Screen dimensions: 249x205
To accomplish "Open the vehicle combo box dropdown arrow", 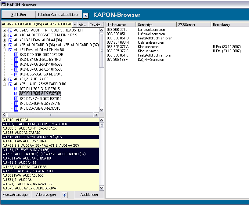I will click(x=75, y=25).
